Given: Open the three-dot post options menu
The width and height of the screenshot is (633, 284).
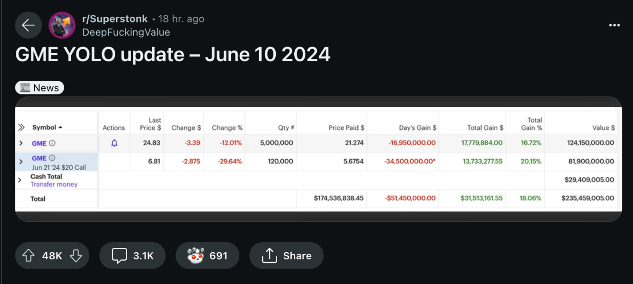Looking at the screenshot, I should point(614,25).
